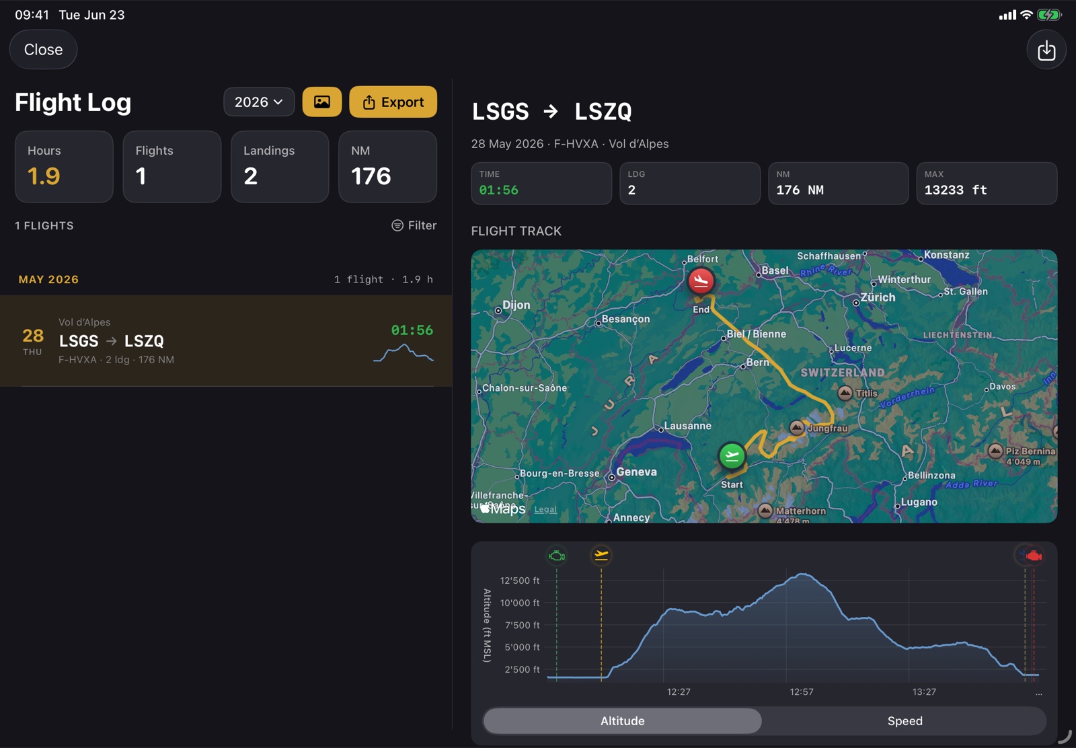Screen dimensions: 1076x748
Task: Open the Filter option
Action: (x=414, y=225)
